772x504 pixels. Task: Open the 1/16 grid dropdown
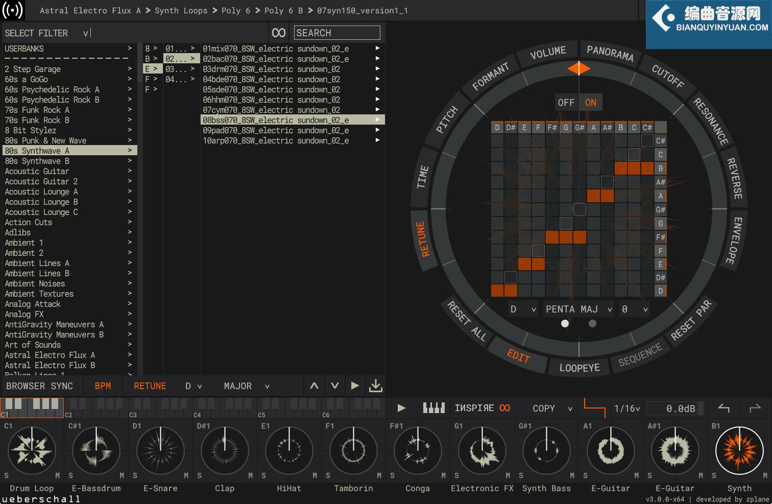click(626, 409)
